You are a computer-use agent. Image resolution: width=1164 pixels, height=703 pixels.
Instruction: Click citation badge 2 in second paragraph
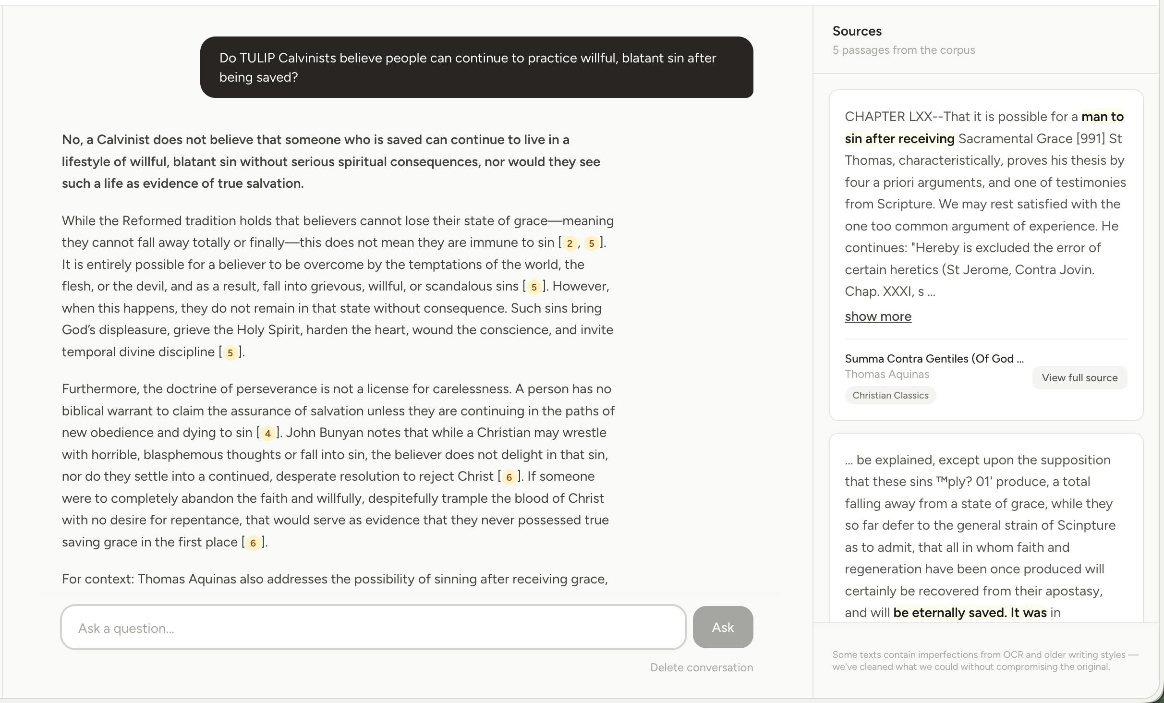point(570,243)
